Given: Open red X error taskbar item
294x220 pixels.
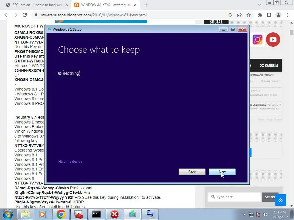Looking at the screenshot, I should (114, 214).
